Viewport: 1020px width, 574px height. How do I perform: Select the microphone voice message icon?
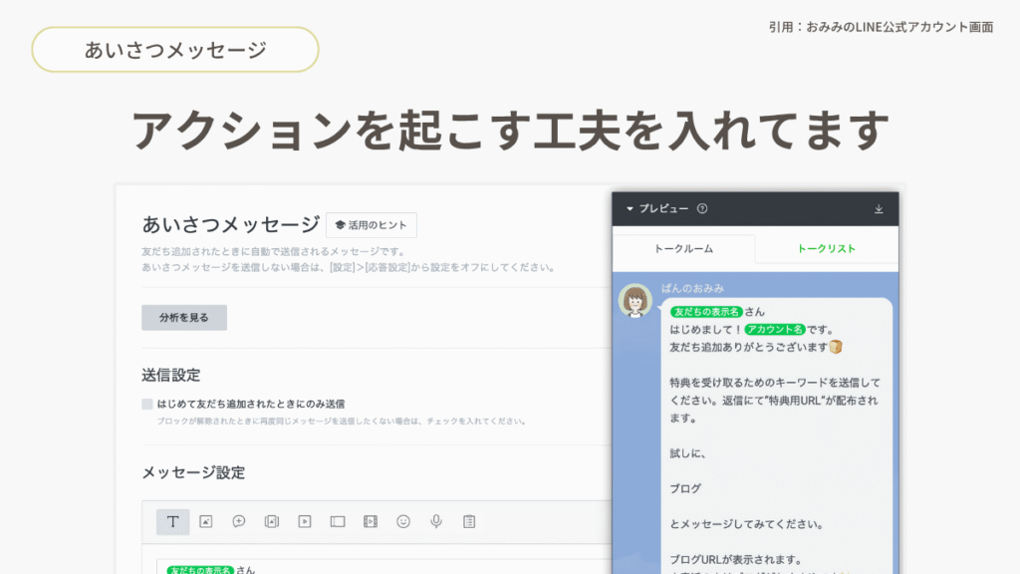(x=436, y=521)
